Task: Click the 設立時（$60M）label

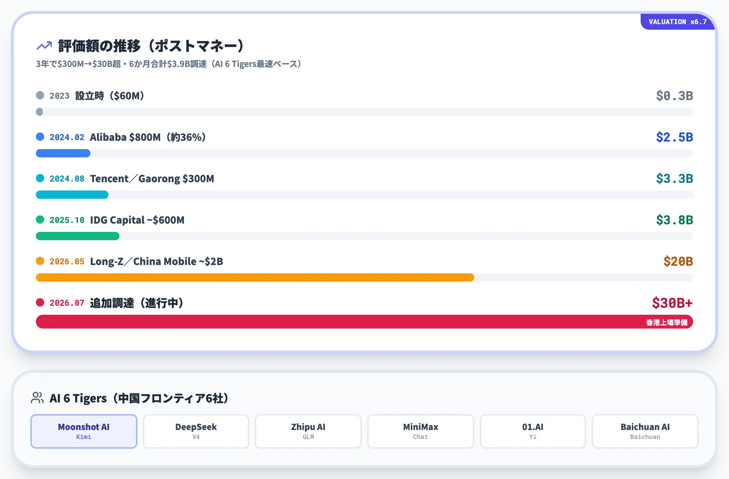Action: pyautogui.click(x=110, y=96)
